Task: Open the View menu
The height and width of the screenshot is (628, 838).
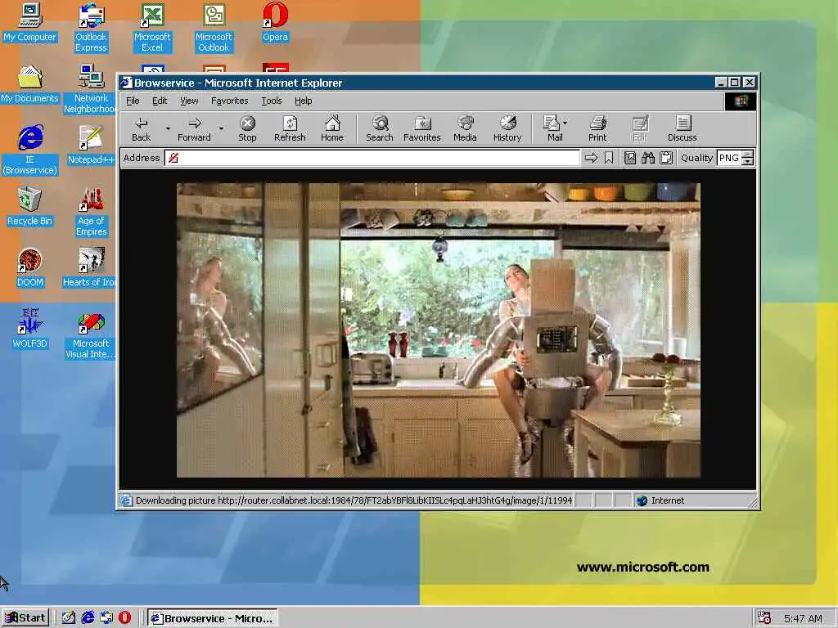Action: [189, 101]
